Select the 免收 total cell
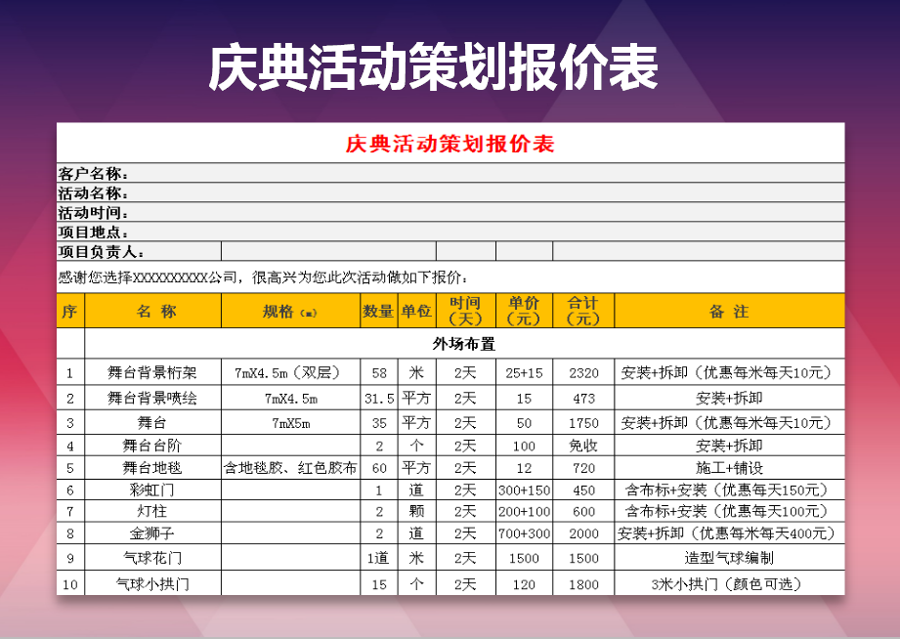Image resolution: width=900 pixels, height=639 pixels. tap(583, 446)
